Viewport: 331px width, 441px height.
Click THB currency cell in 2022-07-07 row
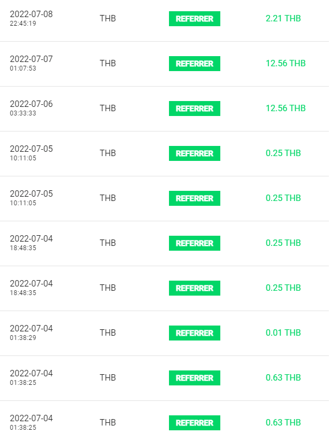pos(108,63)
